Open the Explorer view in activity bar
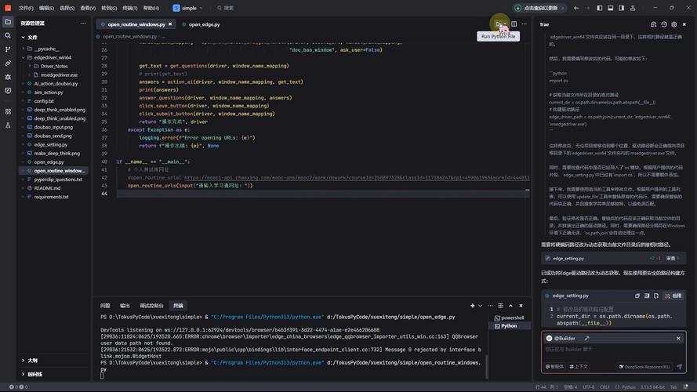Screen dimensions: 697x392 [8, 22]
